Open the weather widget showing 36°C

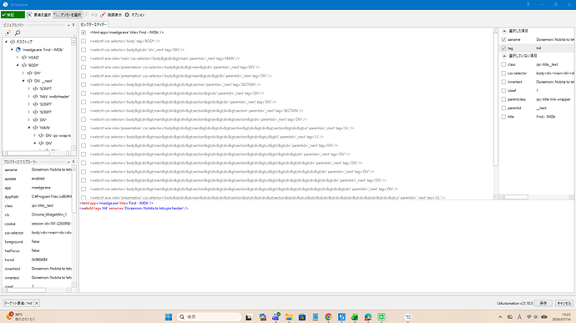point(20,316)
